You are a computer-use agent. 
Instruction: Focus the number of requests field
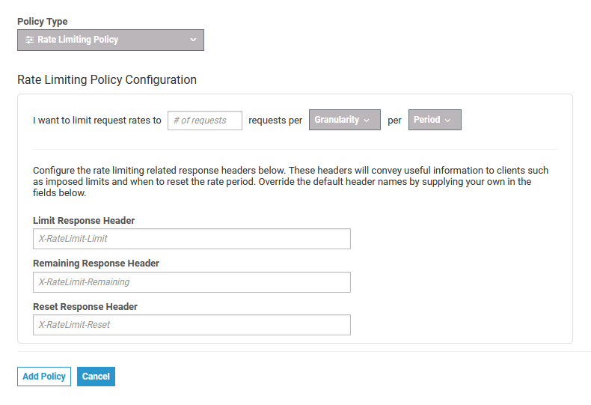[205, 120]
